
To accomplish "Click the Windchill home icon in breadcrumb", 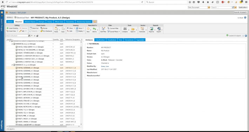I will (7, 12).
